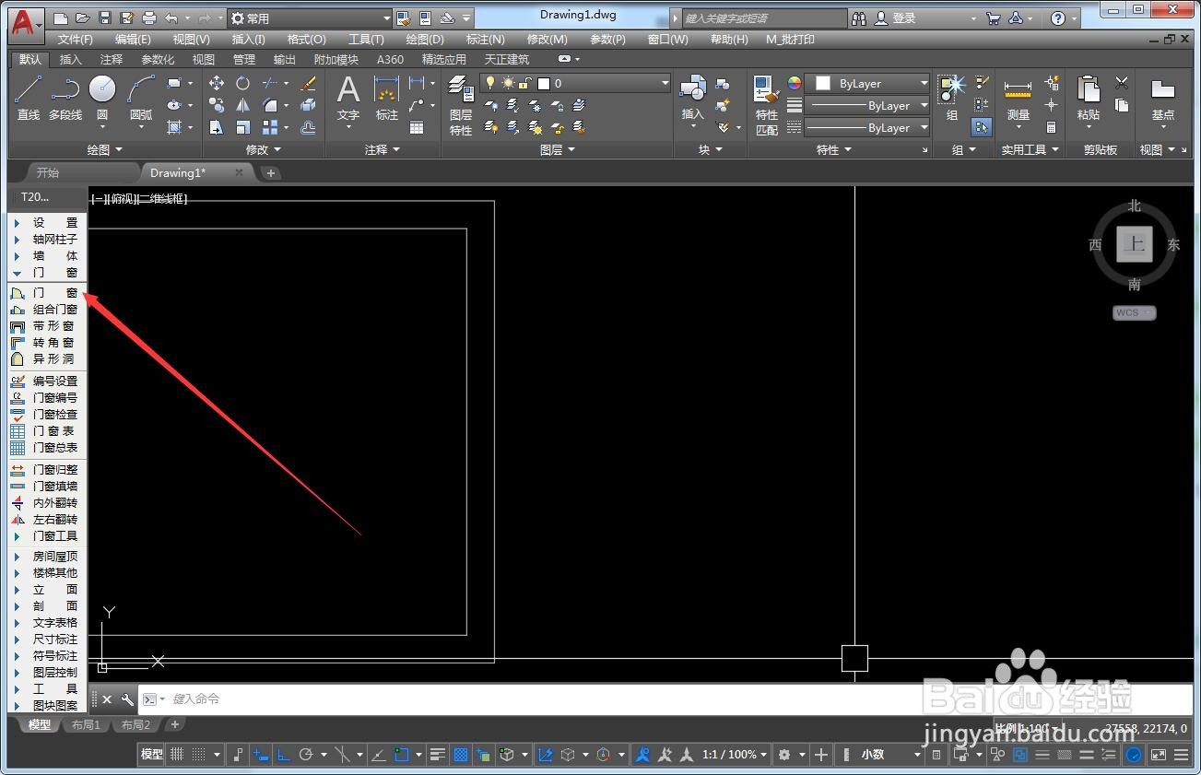The image size is (1201, 775).
Task: Click the 模型 button in status bar
Action: 151,754
